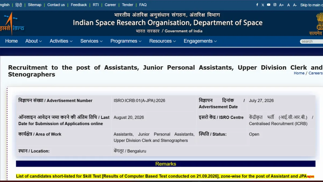Viewport: 323px width, 182px height.
Task: Open short-listed candidates Skill Test list link
Action: [161, 176]
